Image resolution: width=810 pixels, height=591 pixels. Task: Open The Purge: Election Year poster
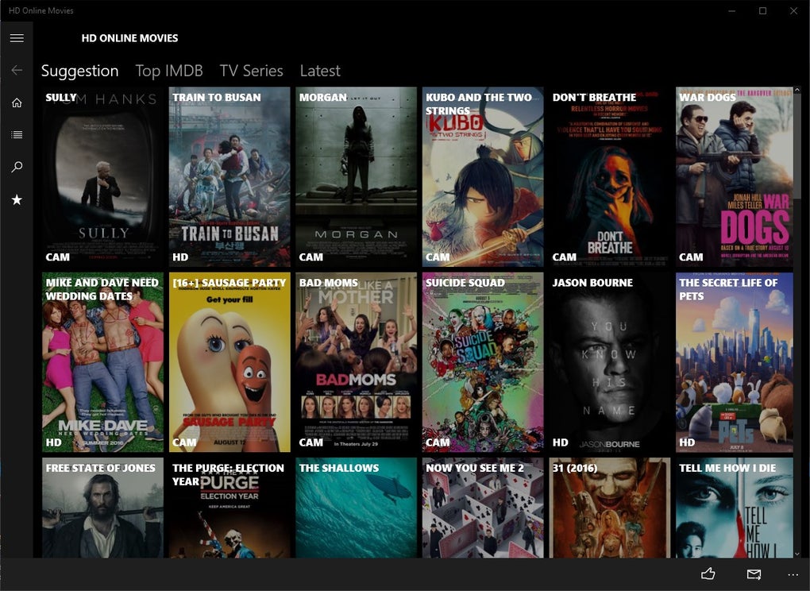tap(229, 508)
